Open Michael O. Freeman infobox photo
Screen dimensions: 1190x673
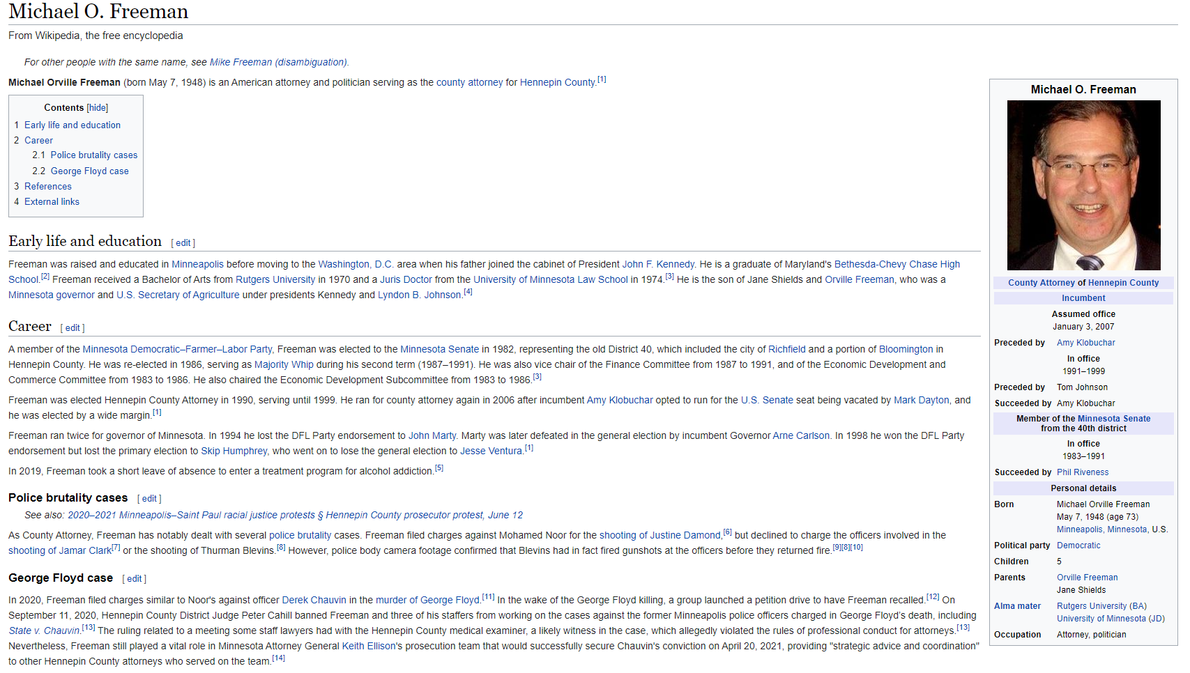1083,185
